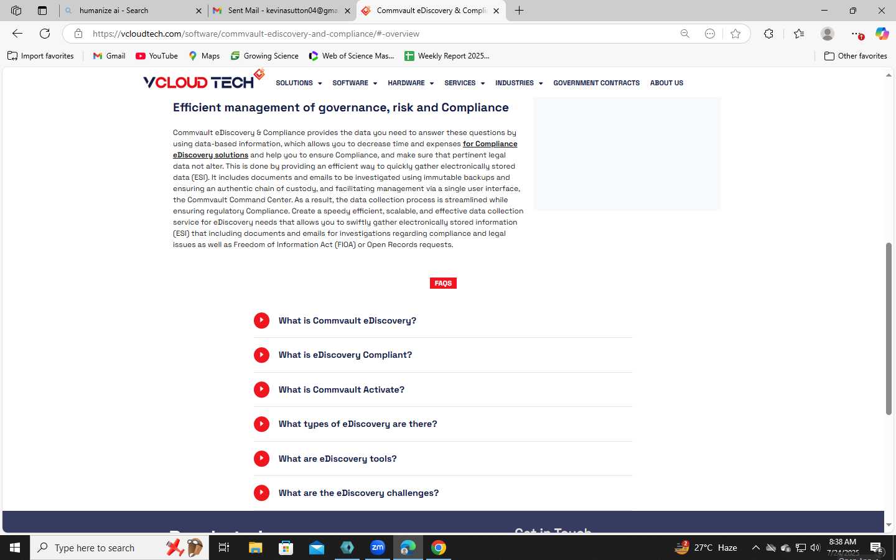Expand What is Commvault Activate? FAQ
Screen dimensions: 896x560
coord(442,390)
